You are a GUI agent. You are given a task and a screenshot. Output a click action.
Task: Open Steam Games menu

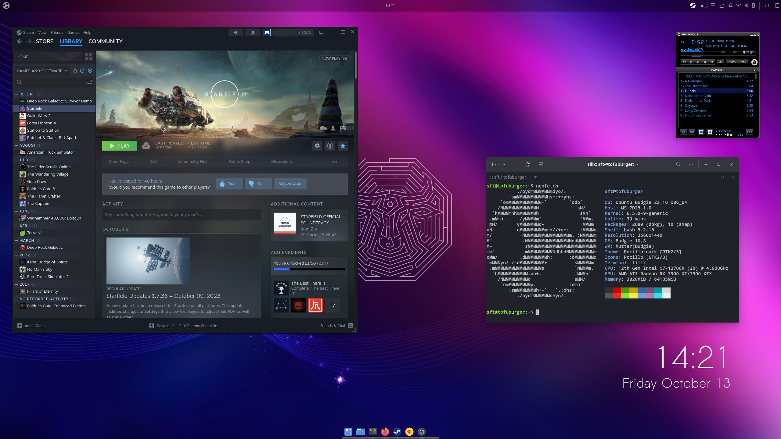pos(73,33)
